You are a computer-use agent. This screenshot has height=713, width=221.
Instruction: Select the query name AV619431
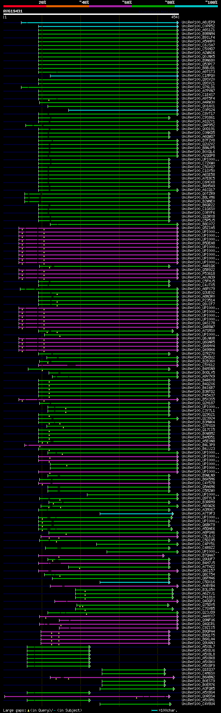click(13, 11)
